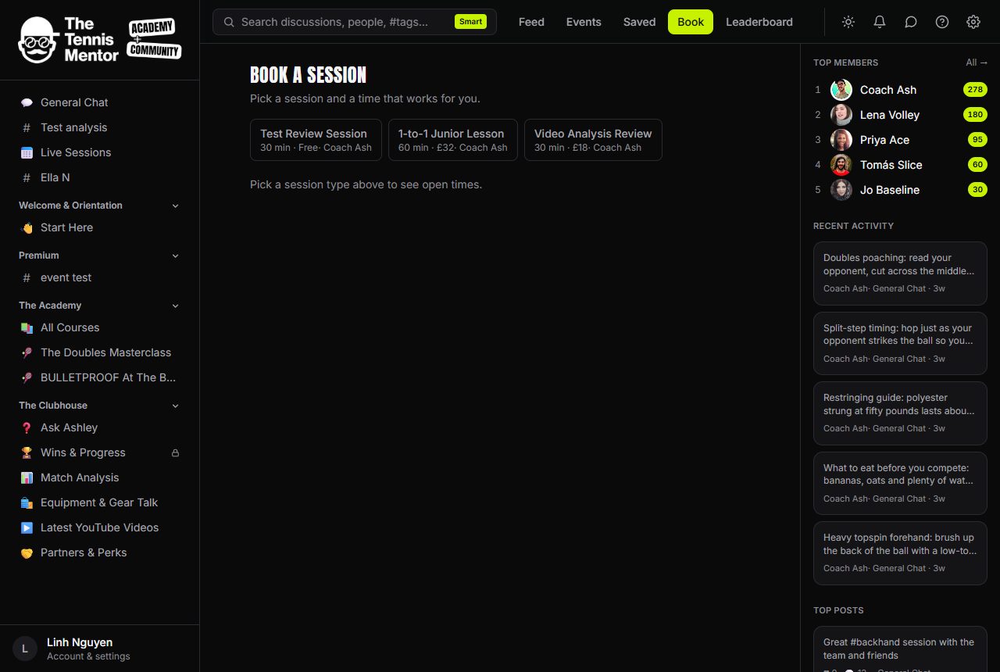Click The Tennis Mentor logo

100,40
